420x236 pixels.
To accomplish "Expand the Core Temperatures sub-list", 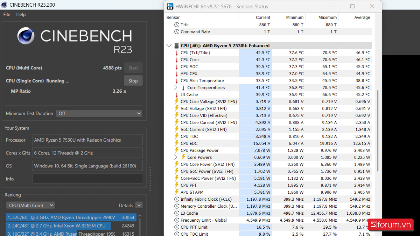I will point(176,88).
